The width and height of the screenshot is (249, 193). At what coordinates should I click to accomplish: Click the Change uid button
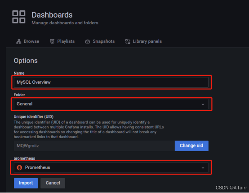[191, 146]
